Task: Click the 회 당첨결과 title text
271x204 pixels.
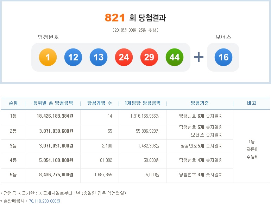Action: click(x=147, y=18)
